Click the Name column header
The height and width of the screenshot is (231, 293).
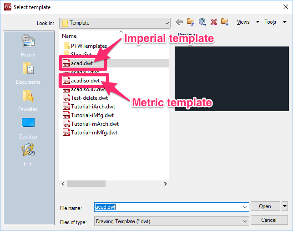(69, 36)
